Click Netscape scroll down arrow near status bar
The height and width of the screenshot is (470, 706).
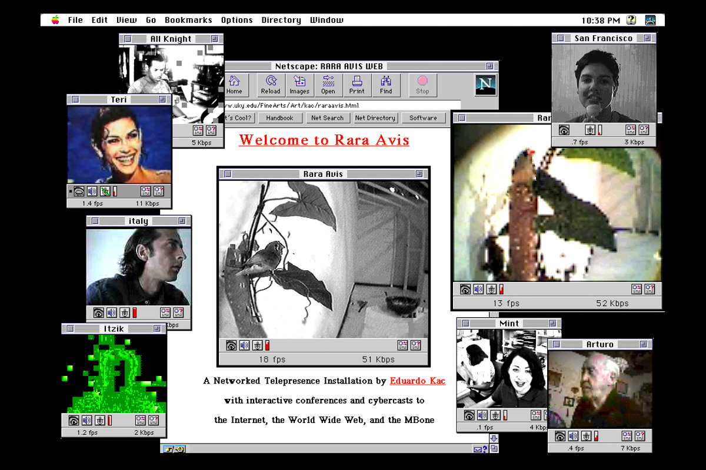494,439
